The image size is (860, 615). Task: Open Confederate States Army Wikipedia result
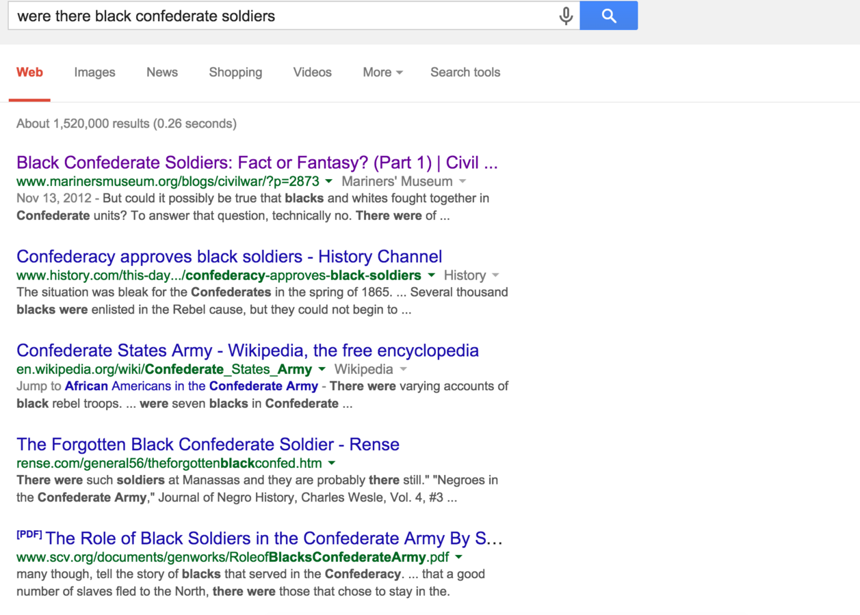pos(247,351)
